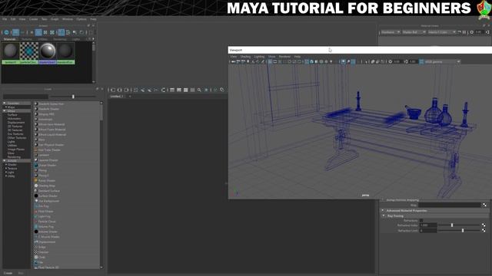This screenshot has width=492, height=276.
Task: Collapse the Ray Tracing section
Action: 384,216
